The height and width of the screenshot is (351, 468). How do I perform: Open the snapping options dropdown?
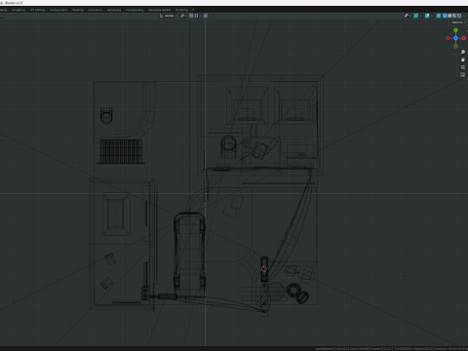pyautogui.click(x=197, y=16)
